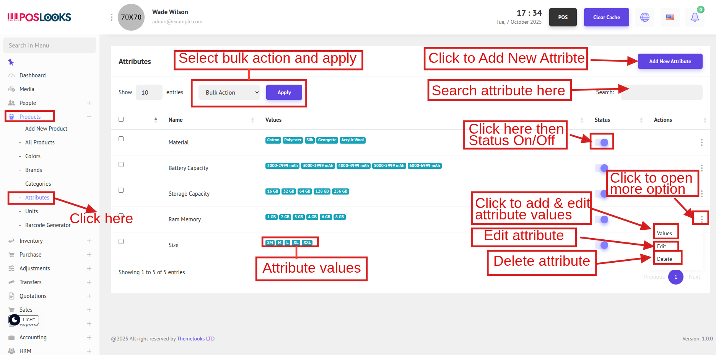Open more options for Material row
Viewport: 716px width, 355px height.
click(x=701, y=142)
